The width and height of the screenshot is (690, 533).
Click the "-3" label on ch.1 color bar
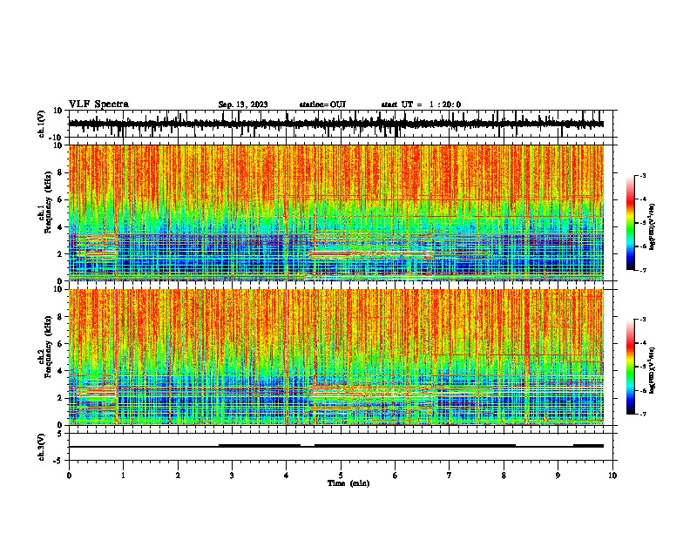tap(642, 176)
